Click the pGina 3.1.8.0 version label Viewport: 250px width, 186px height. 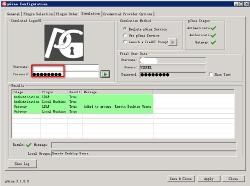[x=17, y=181]
